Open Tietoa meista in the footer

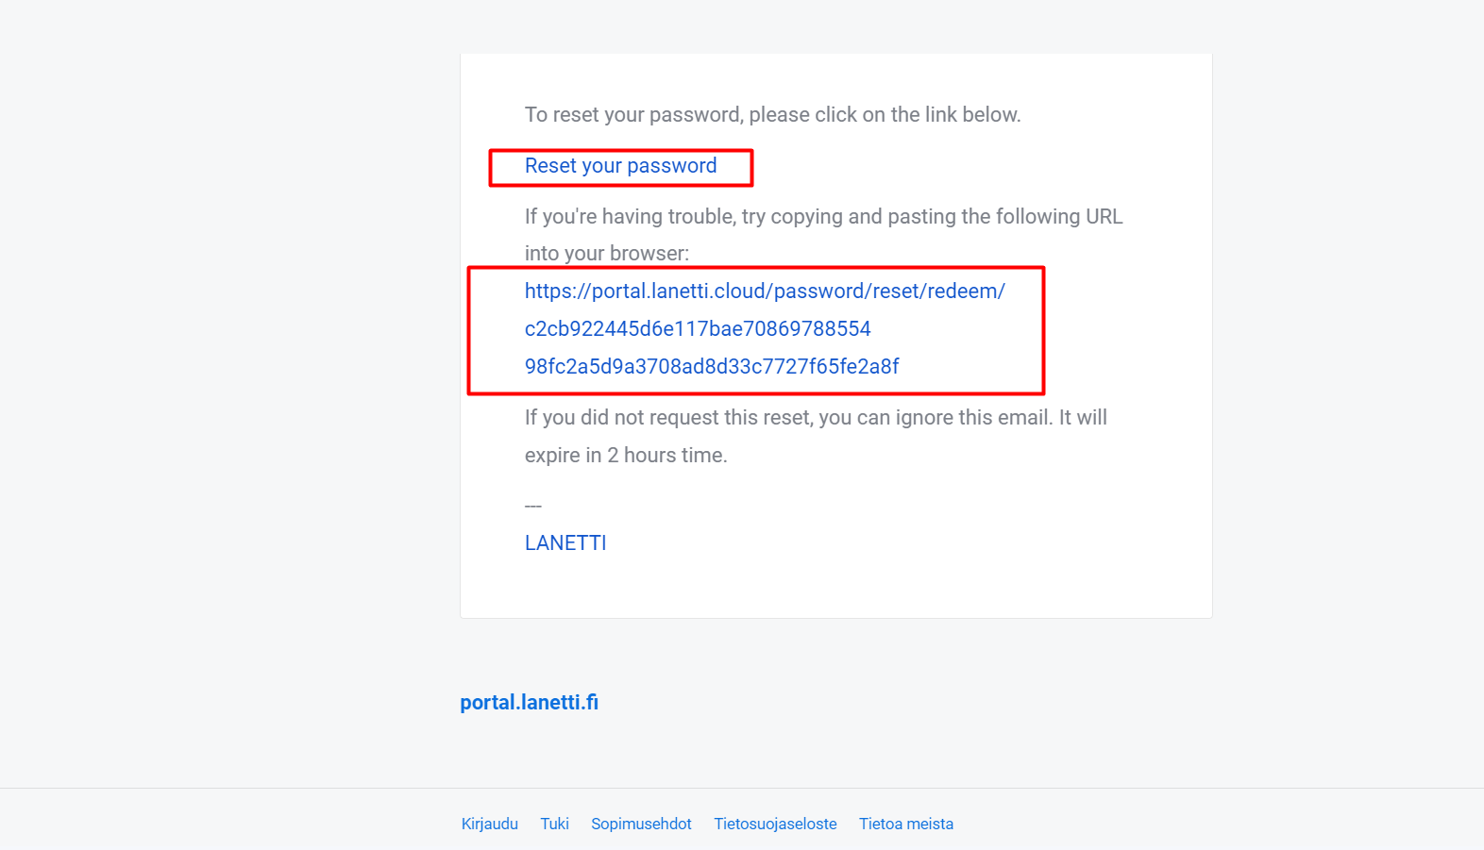(x=906, y=824)
